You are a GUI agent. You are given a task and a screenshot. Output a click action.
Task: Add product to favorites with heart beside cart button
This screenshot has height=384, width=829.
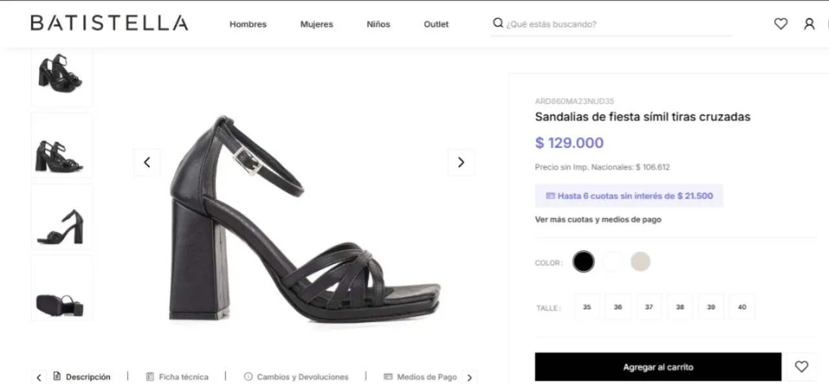802,366
